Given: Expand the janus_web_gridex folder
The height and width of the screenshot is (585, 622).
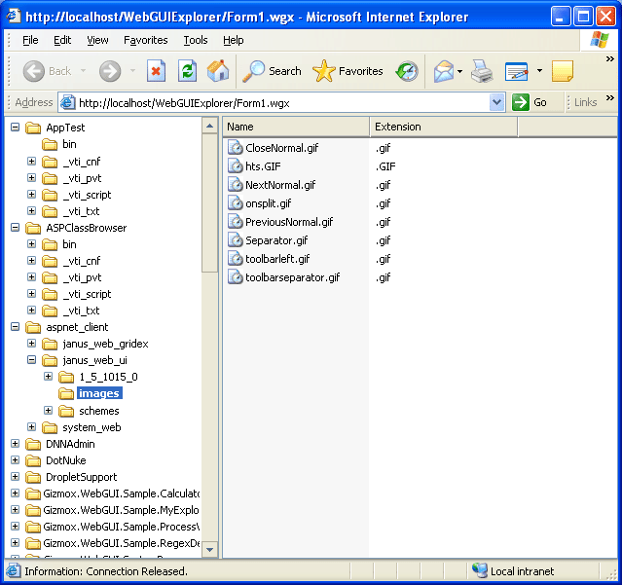Looking at the screenshot, I should click(x=32, y=344).
